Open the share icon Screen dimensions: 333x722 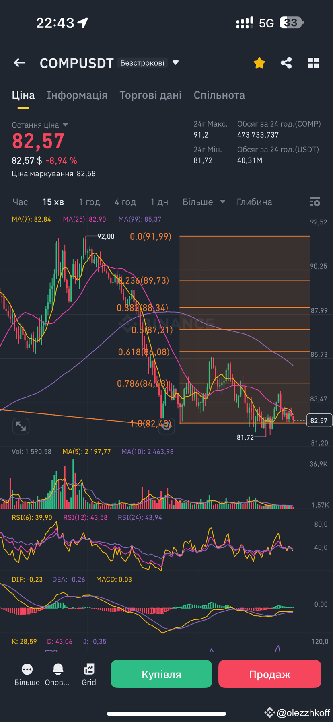[x=286, y=63]
